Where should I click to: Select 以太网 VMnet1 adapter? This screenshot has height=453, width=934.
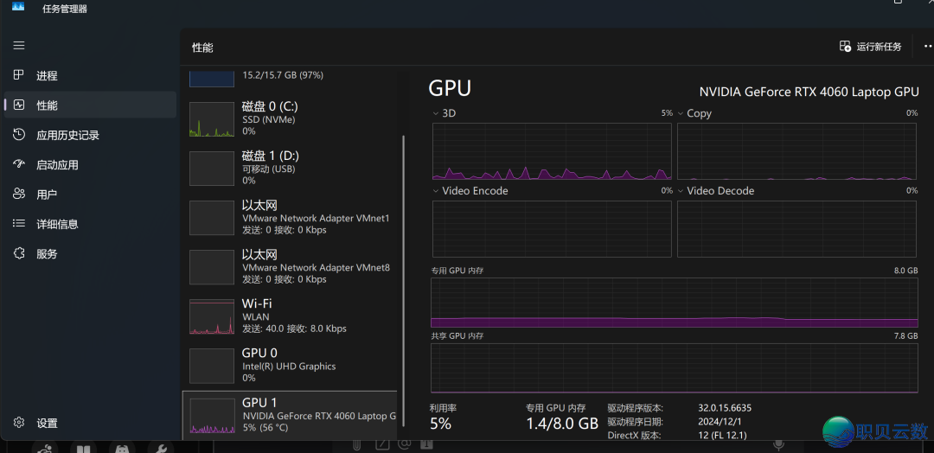click(290, 217)
